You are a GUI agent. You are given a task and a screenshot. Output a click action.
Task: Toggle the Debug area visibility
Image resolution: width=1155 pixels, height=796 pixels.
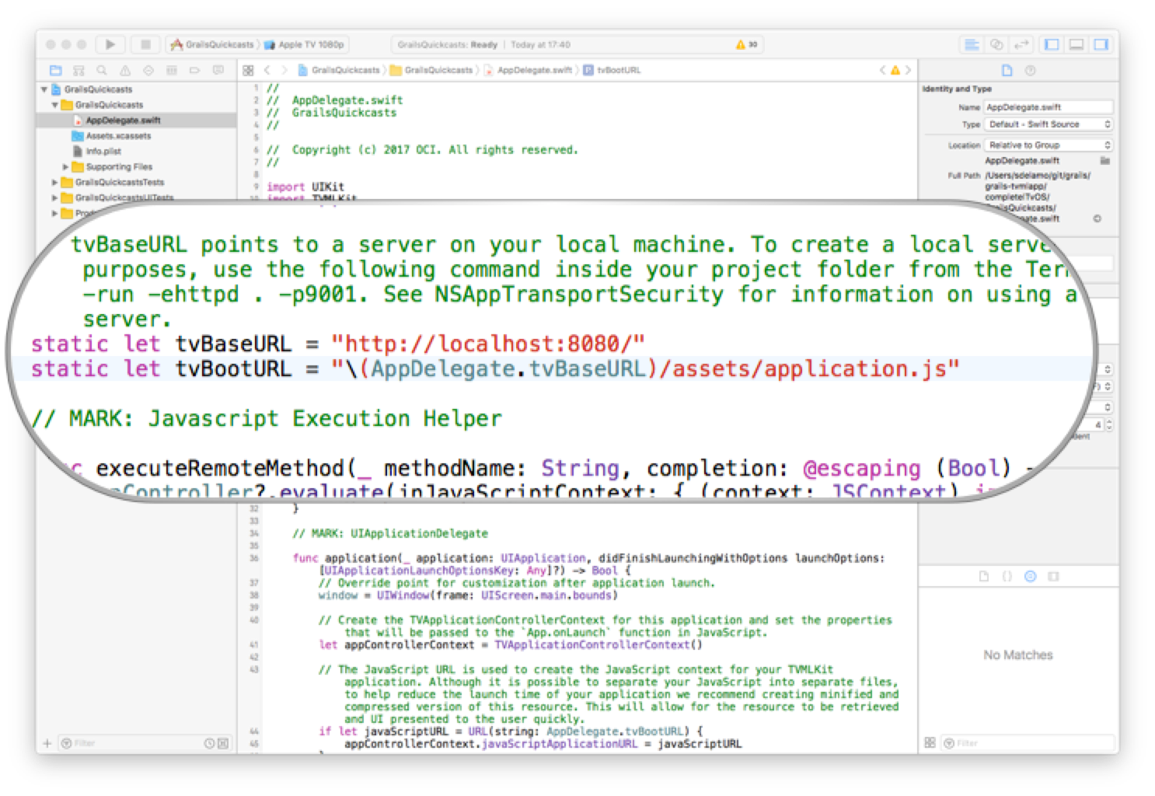pyautogui.click(x=1076, y=44)
